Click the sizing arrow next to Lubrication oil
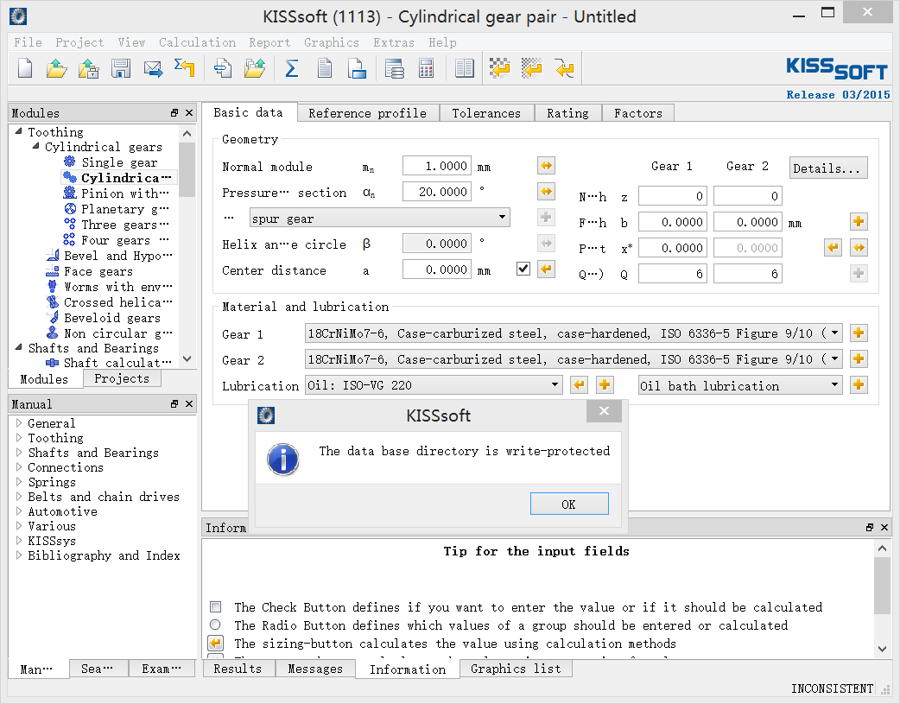Viewport: 900px width, 704px height. coord(580,384)
